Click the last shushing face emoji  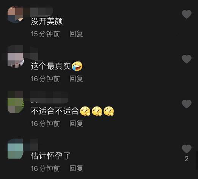(x=109, y=111)
